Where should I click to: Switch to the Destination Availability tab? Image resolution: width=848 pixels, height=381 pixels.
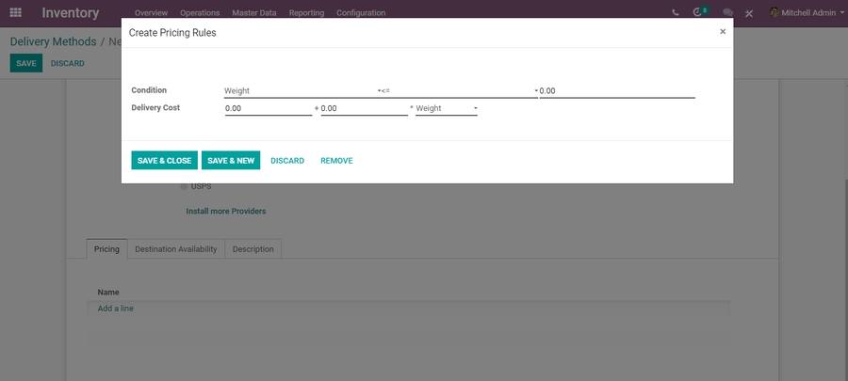pos(176,249)
